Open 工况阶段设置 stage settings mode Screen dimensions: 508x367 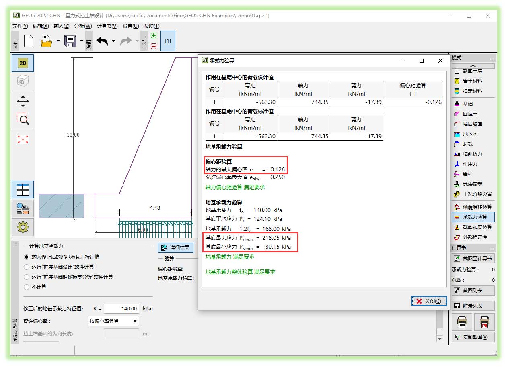point(473,194)
